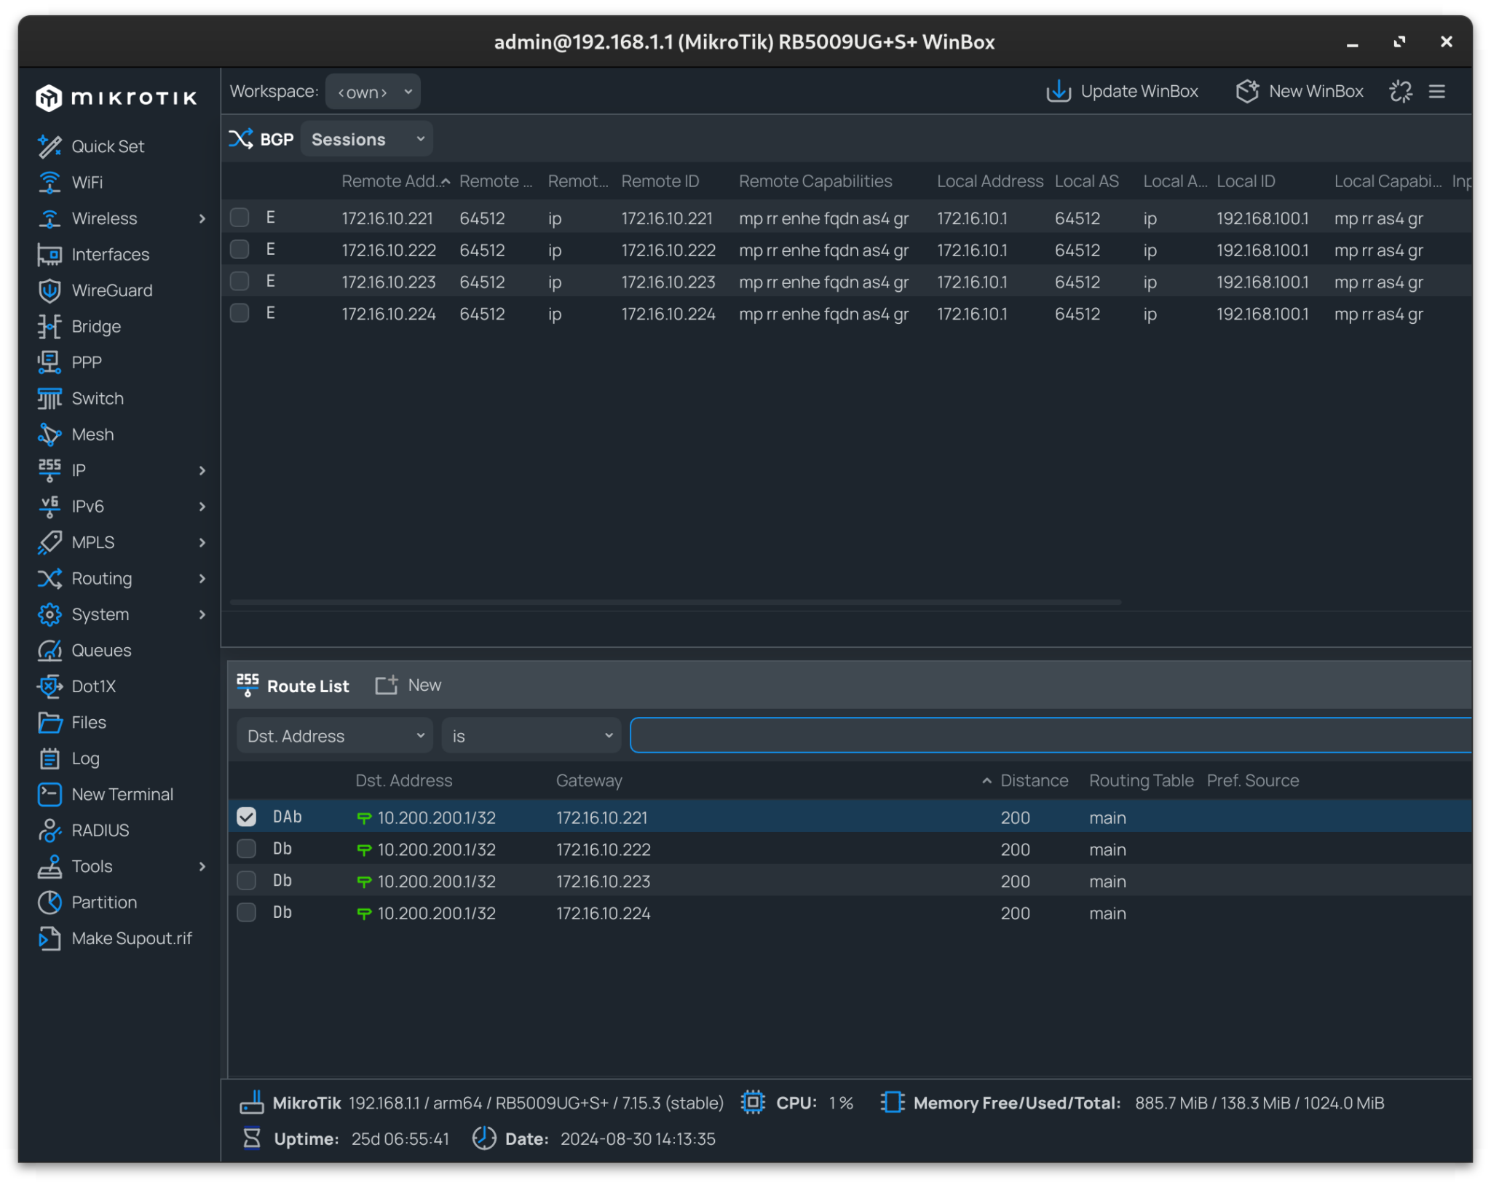Select checkbox for BGP session 172.16.10.222
Screen dimensions: 1491x1185
pyautogui.click(x=240, y=250)
